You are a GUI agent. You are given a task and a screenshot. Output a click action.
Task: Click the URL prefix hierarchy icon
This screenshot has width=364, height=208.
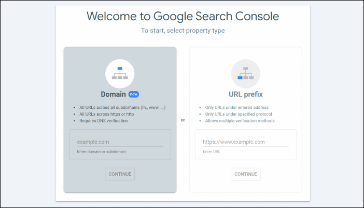pyautogui.click(x=246, y=74)
